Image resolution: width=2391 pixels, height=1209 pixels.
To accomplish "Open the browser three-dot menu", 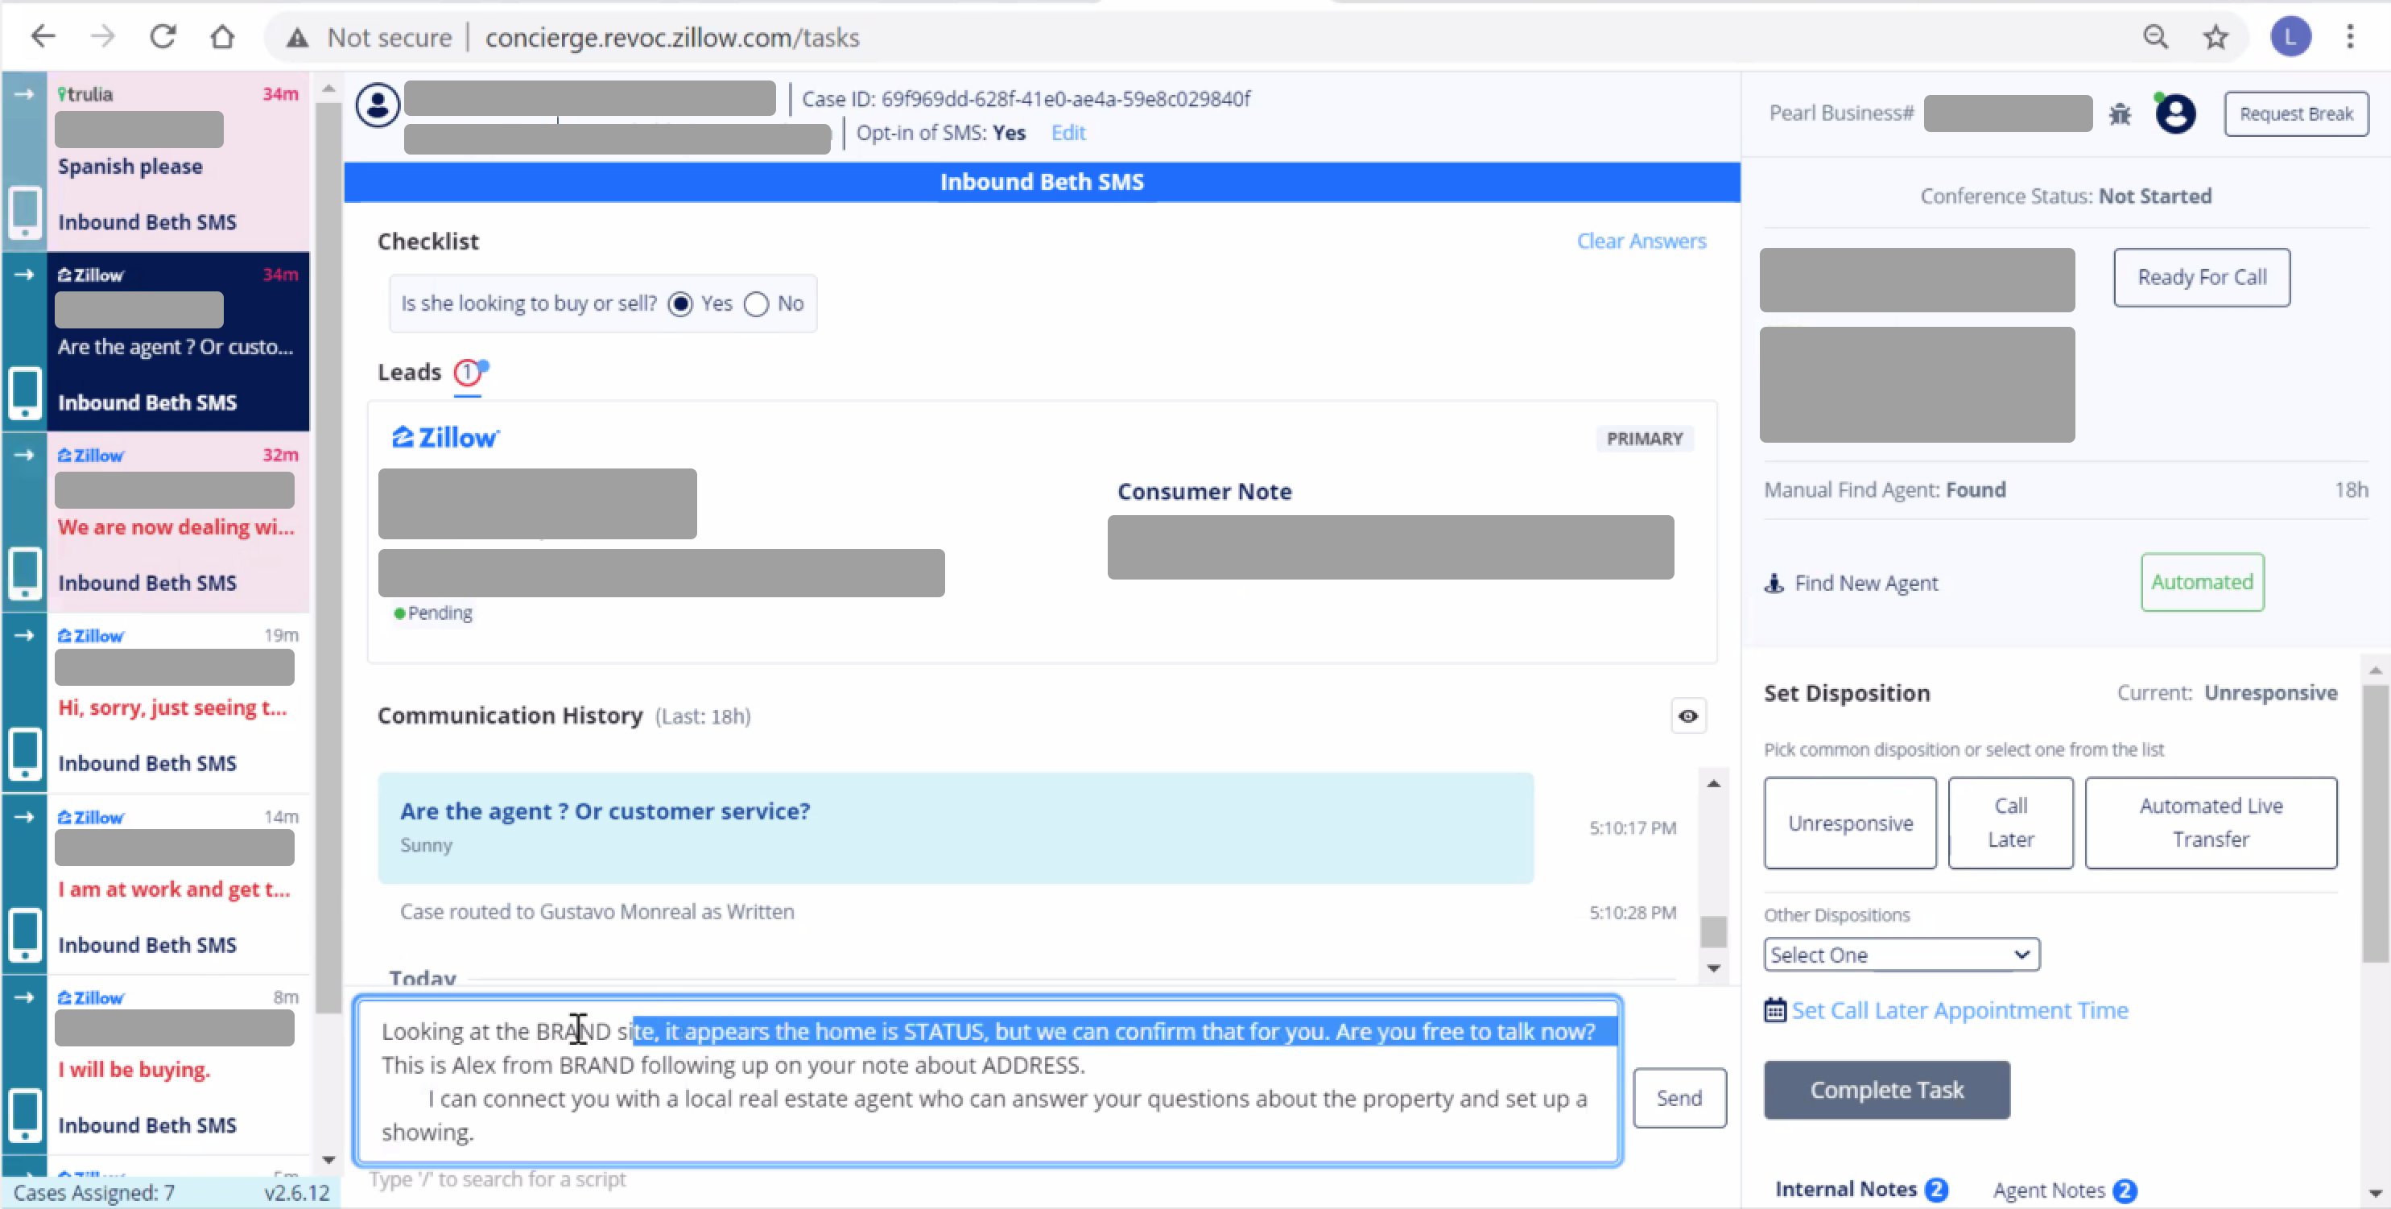I will [2350, 37].
